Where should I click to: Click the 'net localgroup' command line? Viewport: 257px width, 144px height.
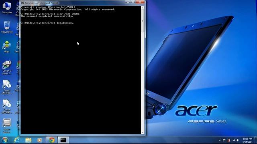[x=47, y=23]
